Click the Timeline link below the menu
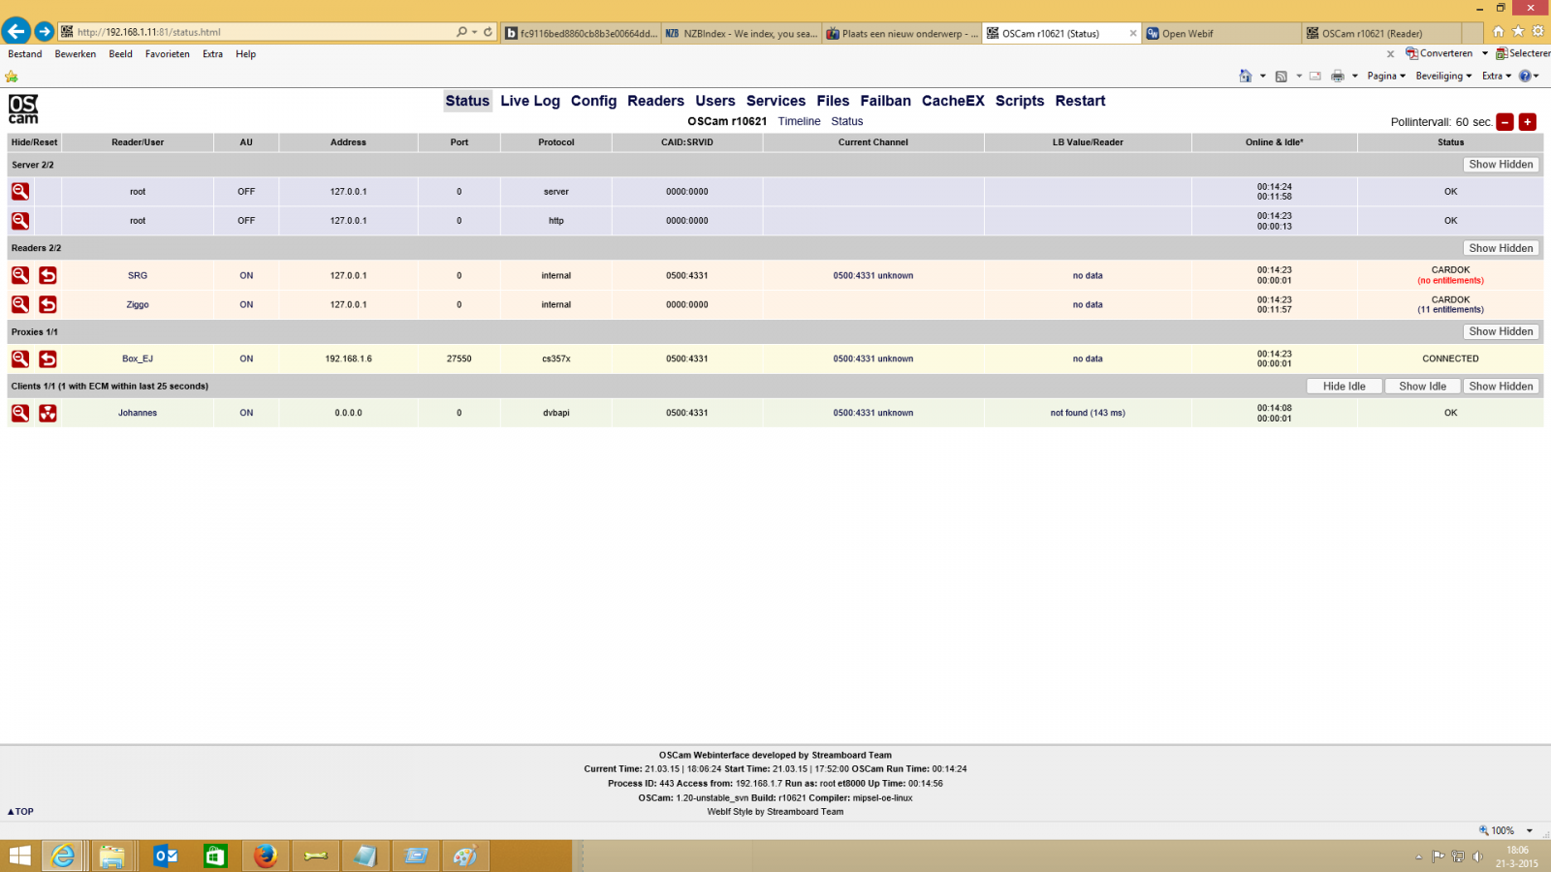This screenshot has height=872, width=1551. 799,121
